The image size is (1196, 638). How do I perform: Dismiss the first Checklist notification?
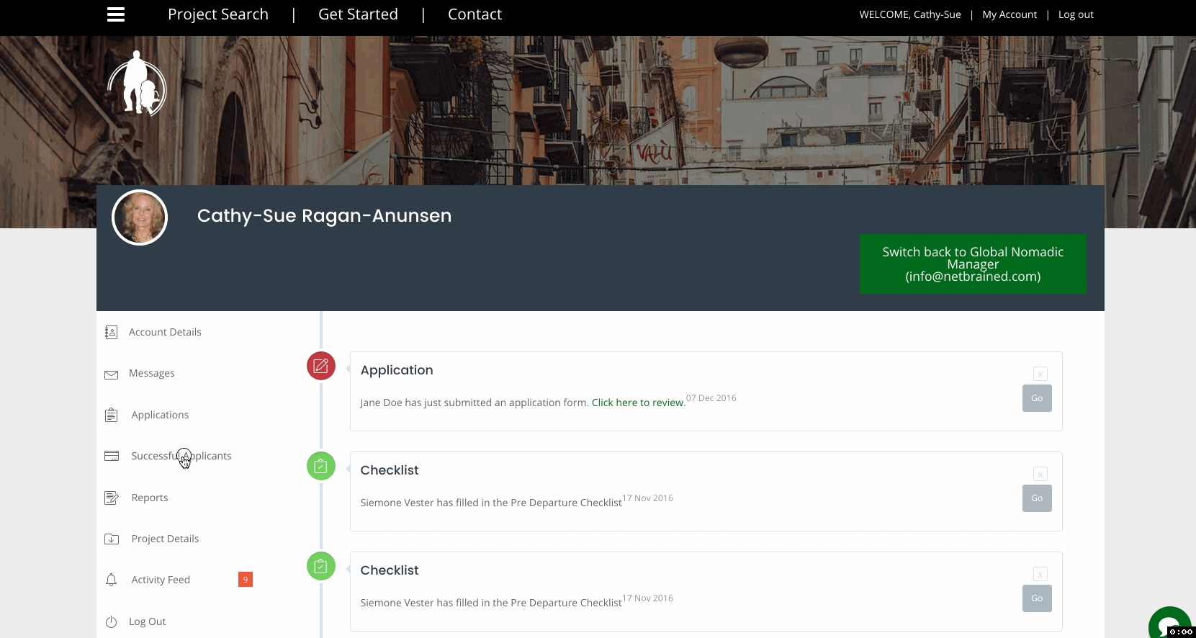click(x=1040, y=474)
